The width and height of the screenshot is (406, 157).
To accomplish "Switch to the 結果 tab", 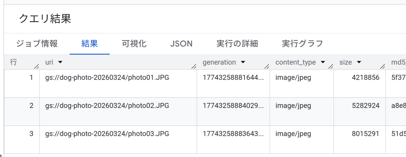I will (x=89, y=44).
